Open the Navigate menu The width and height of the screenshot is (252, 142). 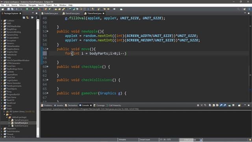[x=32, y=5]
